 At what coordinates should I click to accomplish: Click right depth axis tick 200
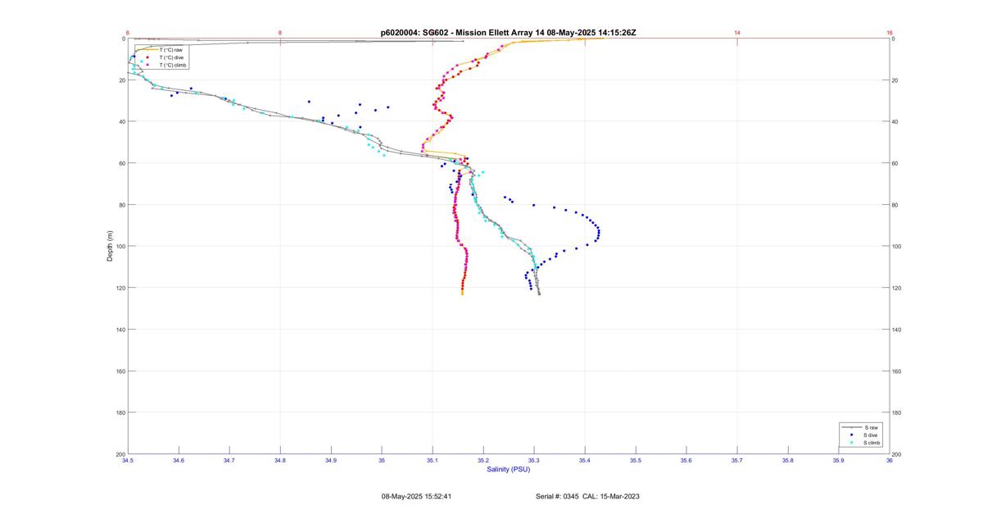pos(897,454)
